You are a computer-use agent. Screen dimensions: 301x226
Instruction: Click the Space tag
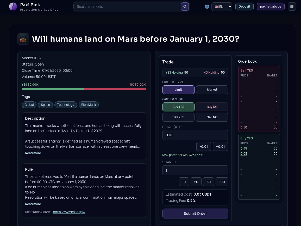point(46,105)
